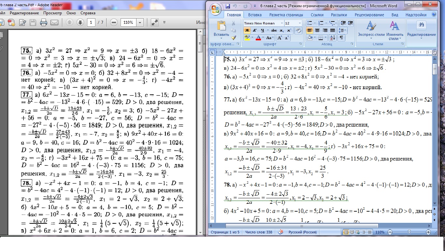Apply red font color
The image size is (445, 251).
pyautogui.click(x=258, y=38)
